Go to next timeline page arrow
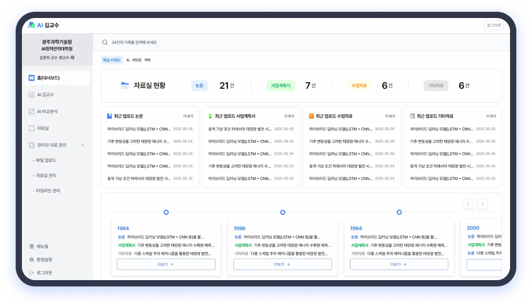Image resolution: width=532 pixels, height=306 pixels. click(482, 204)
